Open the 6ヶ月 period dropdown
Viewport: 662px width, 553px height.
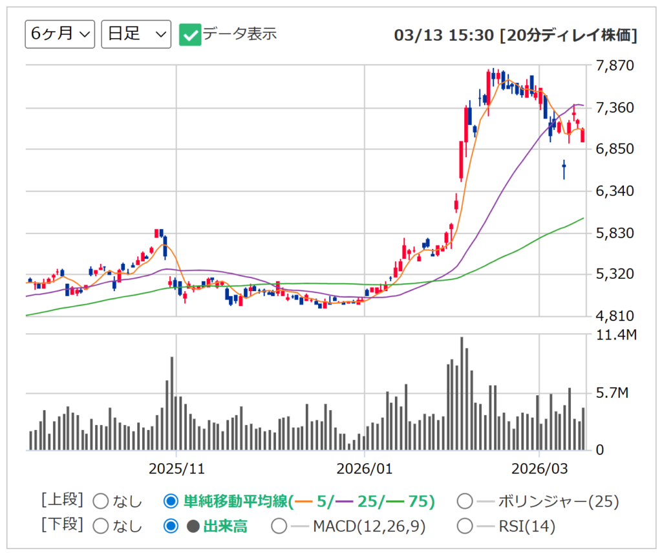pos(60,34)
